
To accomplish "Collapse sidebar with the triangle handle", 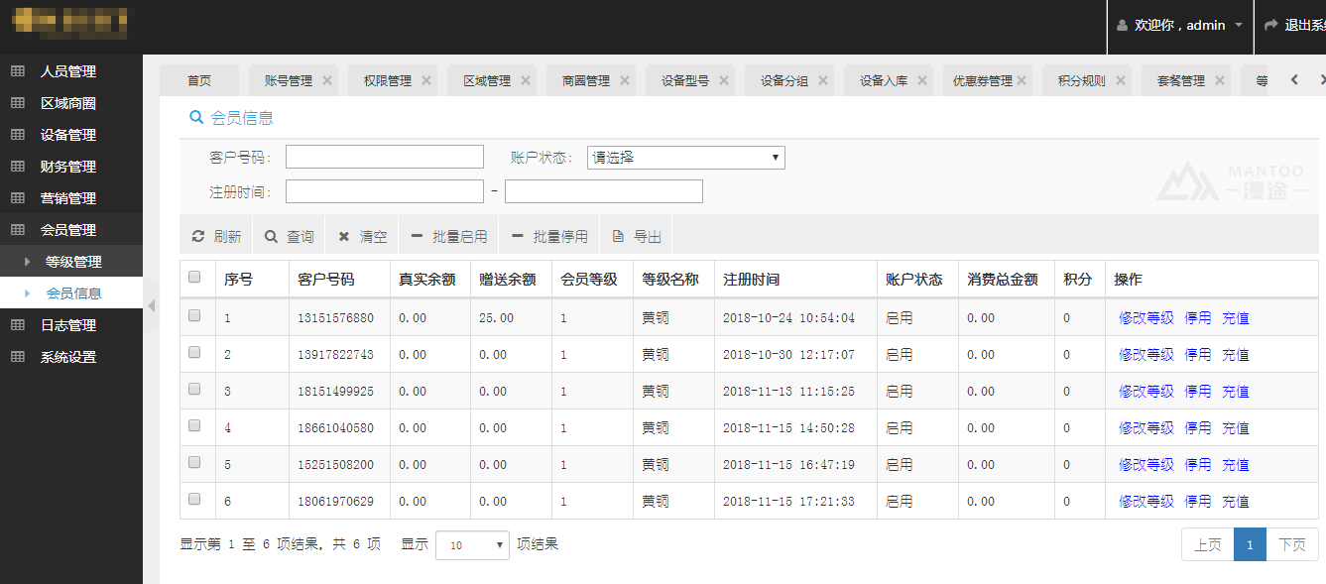I will (152, 306).
